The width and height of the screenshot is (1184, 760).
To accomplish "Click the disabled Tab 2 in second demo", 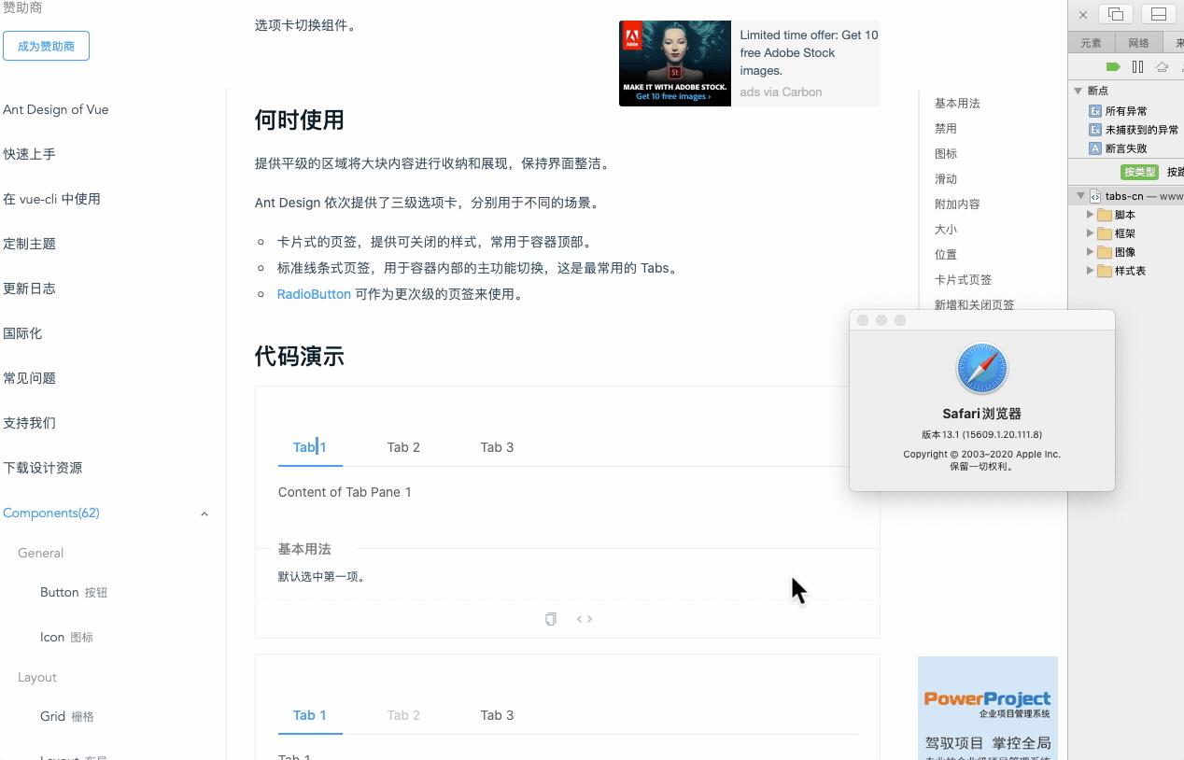I will tap(403, 715).
